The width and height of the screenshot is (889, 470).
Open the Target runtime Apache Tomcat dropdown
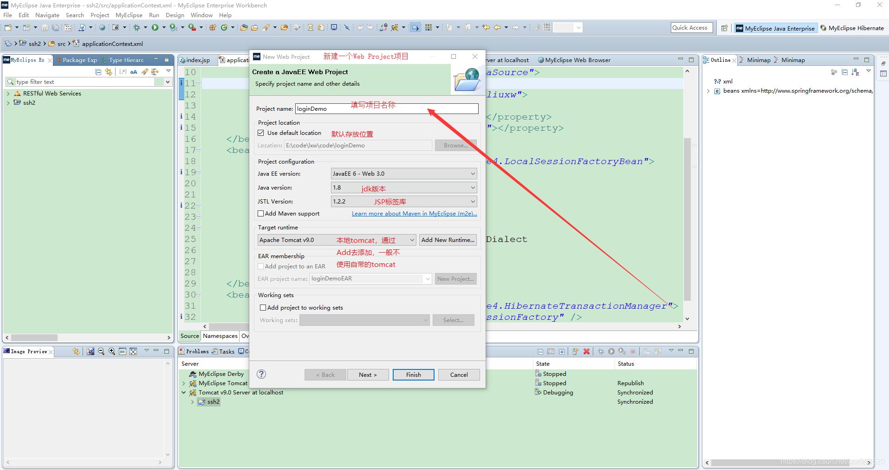[x=337, y=240]
